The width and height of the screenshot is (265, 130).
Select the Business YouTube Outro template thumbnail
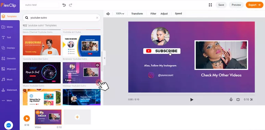[81, 46]
